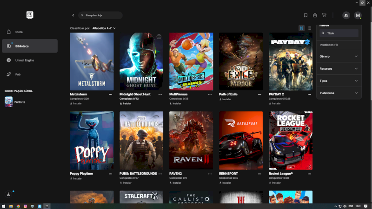Install Metalstorm
Viewport: 372px width, 209px height.
click(76, 103)
